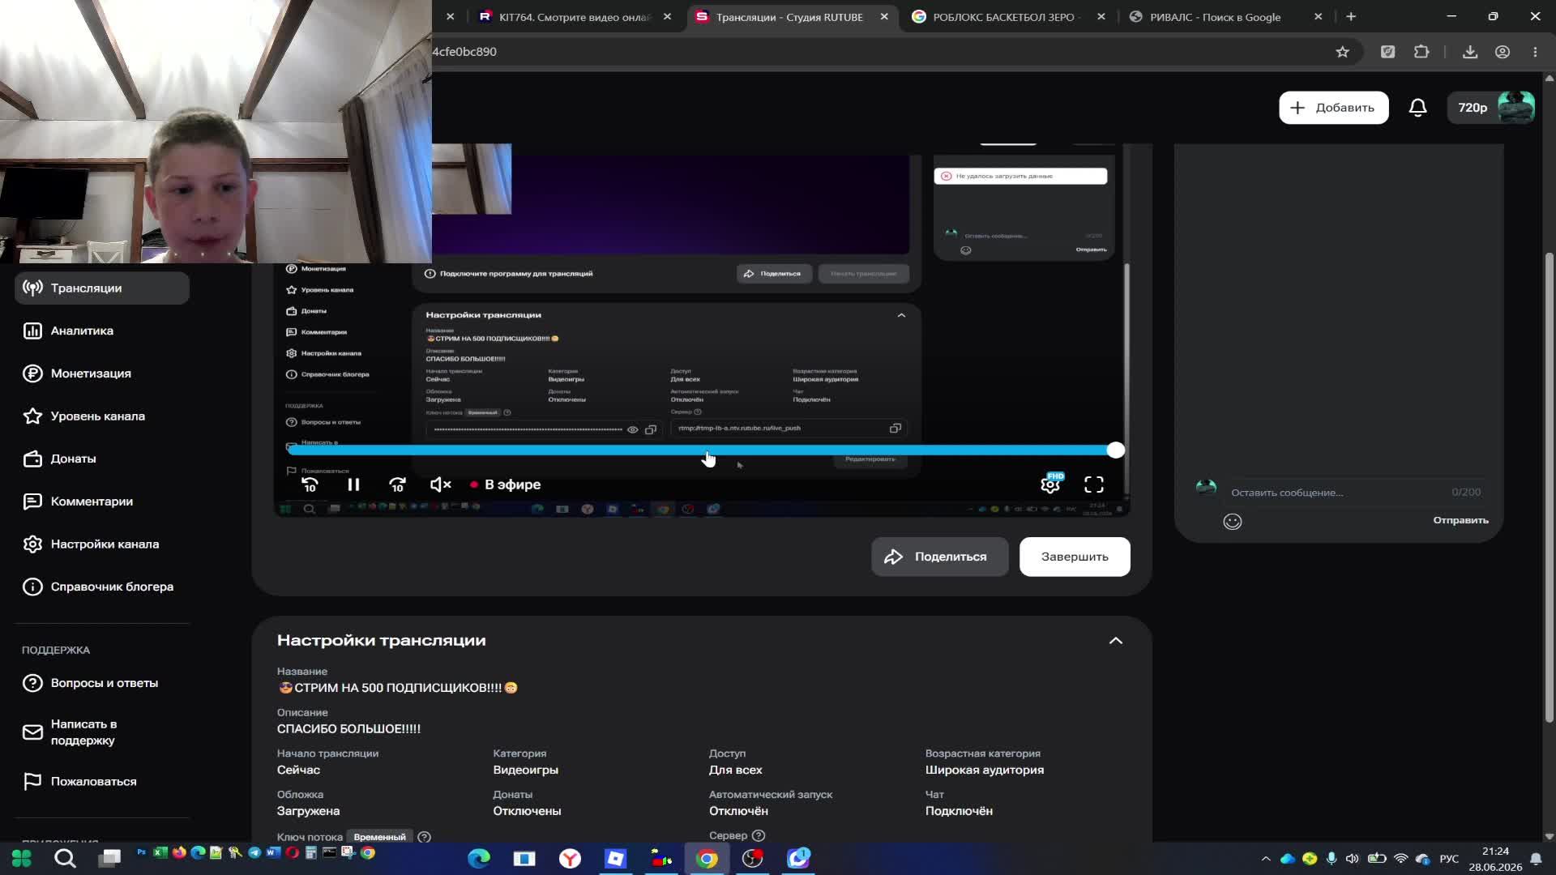
Task: Click the Поделиться button
Action: pyautogui.click(x=940, y=557)
